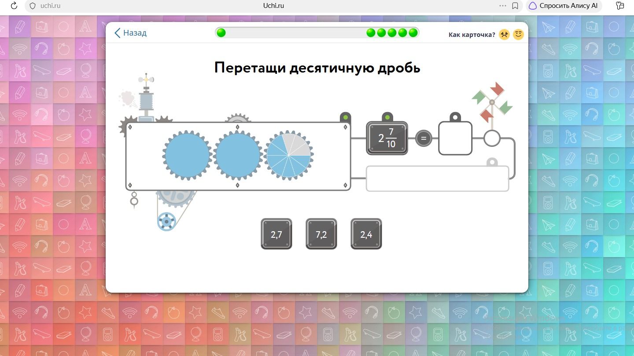The image size is (634, 356).
Task: Rate the card with the sad emoji
Action: 504,34
